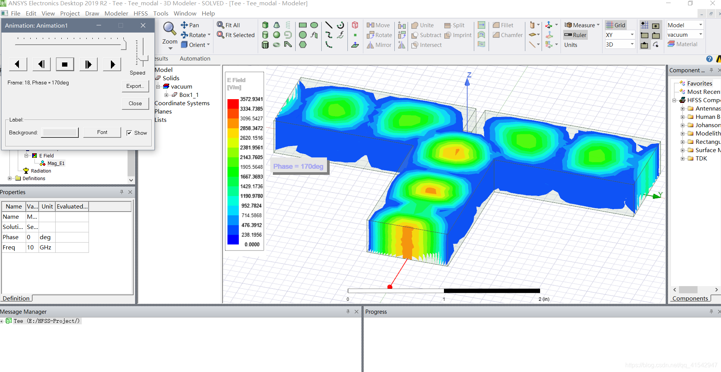
Task: Open the Tools menu
Action: click(x=160, y=13)
